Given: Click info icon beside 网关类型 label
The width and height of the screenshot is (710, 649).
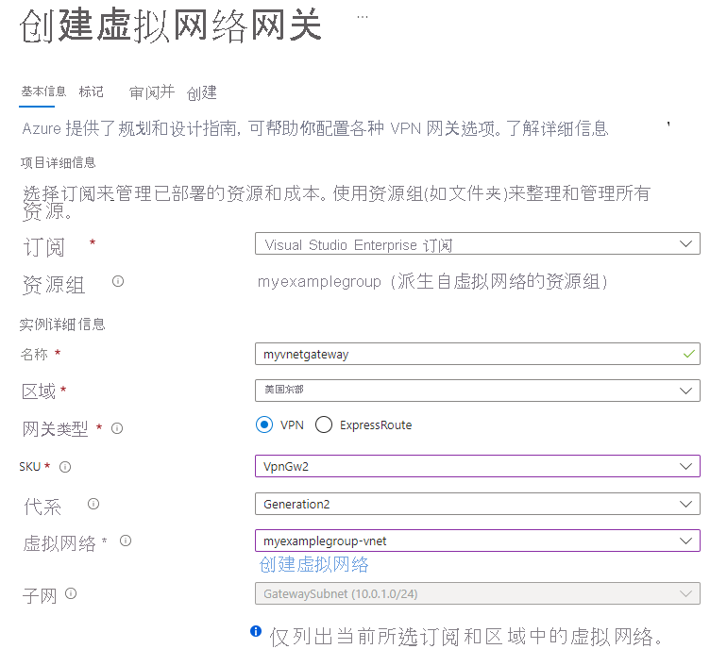Looking at the screenshot, I should [x=117, y=428].
